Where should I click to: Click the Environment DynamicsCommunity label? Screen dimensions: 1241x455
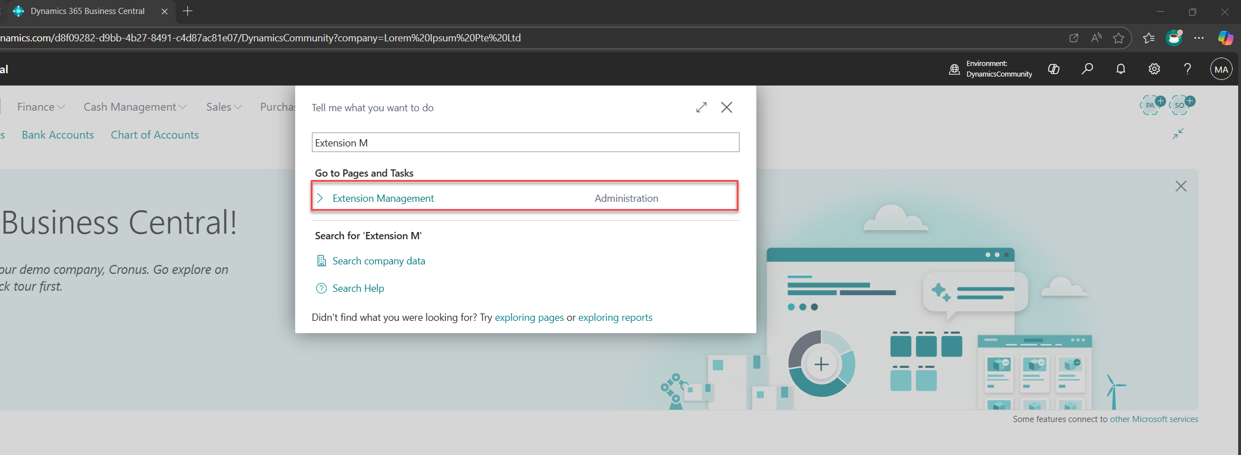999,69
